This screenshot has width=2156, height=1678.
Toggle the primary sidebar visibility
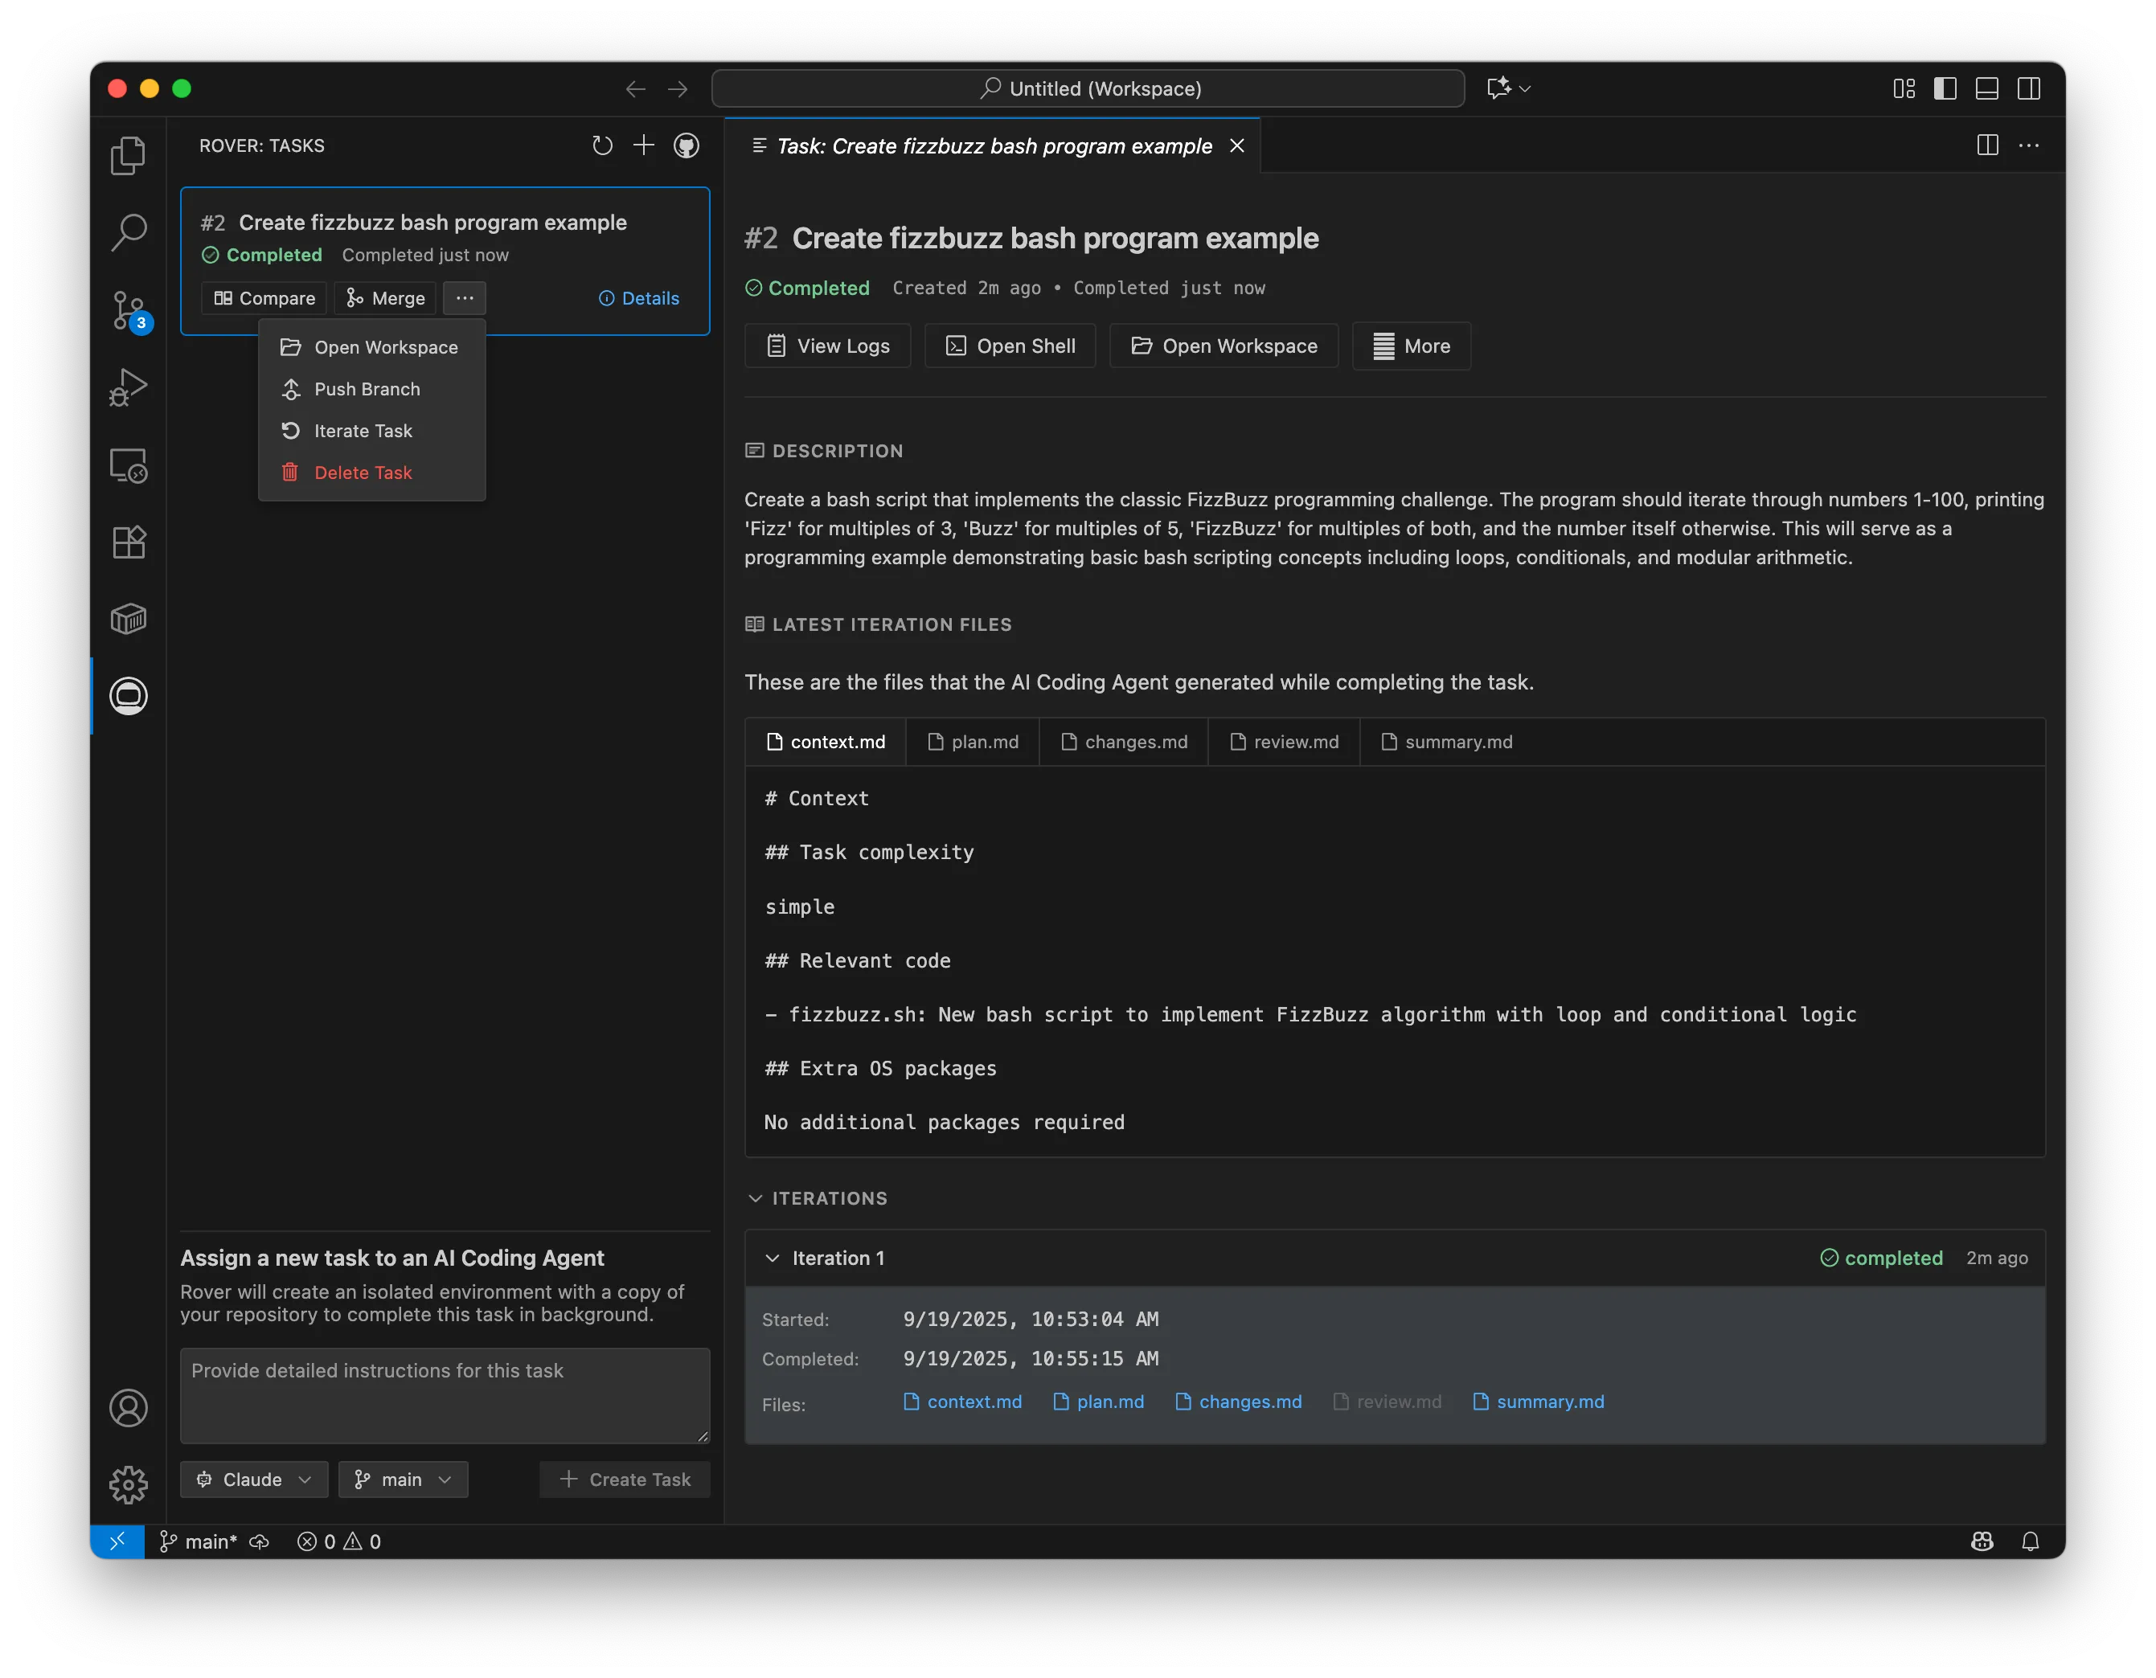tap(1944, 88)
